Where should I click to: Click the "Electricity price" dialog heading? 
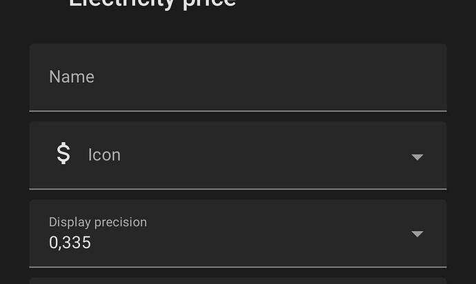(x=152, y=3)
